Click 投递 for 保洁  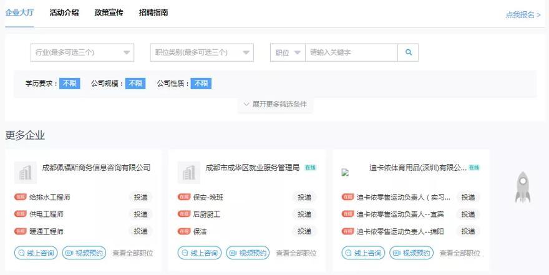304,231
